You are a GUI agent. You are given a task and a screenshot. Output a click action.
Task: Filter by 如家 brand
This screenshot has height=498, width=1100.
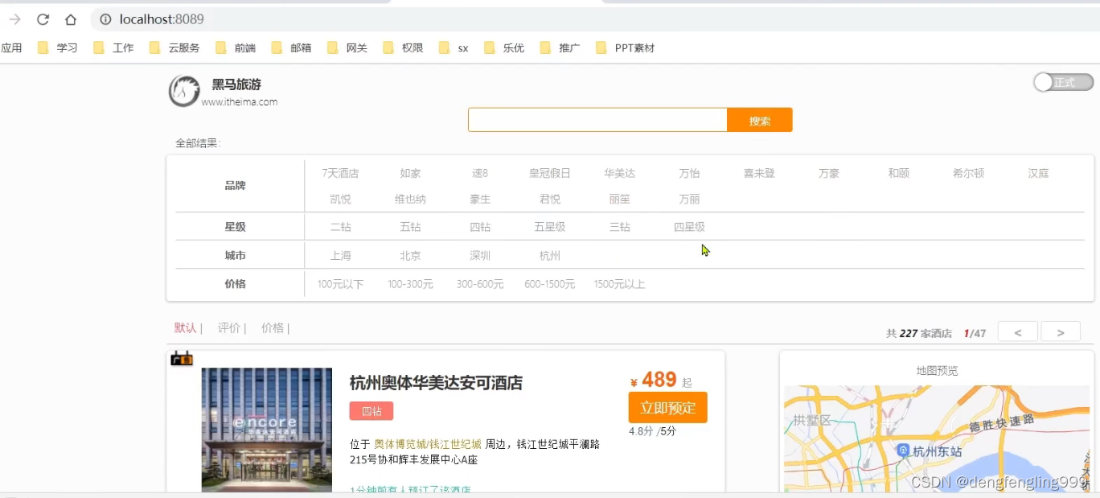tap(410, 173)
